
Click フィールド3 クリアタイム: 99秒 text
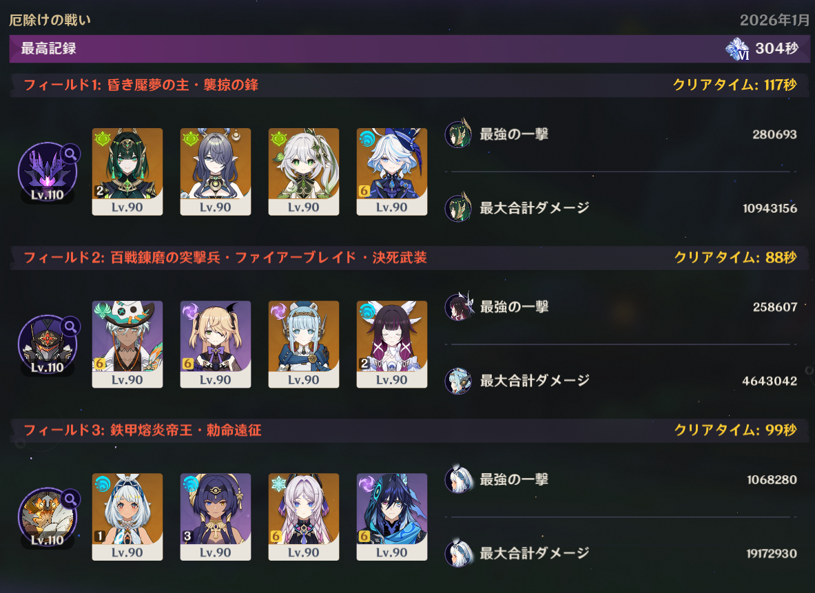pos(735,430)
